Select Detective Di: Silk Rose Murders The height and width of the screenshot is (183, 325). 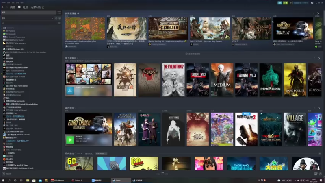tap(24, 52)
